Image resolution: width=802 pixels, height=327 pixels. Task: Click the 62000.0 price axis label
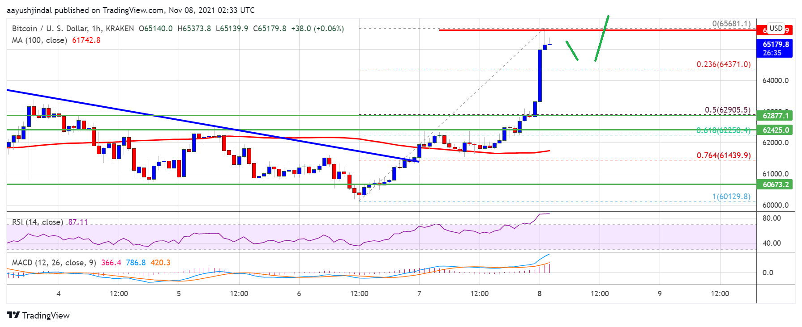point(776,143)
